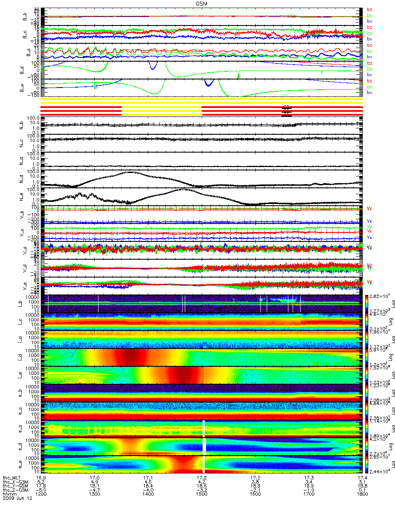Click the 1800 time tick label
Screen dimensions: 395x510
pyautogui.click(x=362, y=494)
